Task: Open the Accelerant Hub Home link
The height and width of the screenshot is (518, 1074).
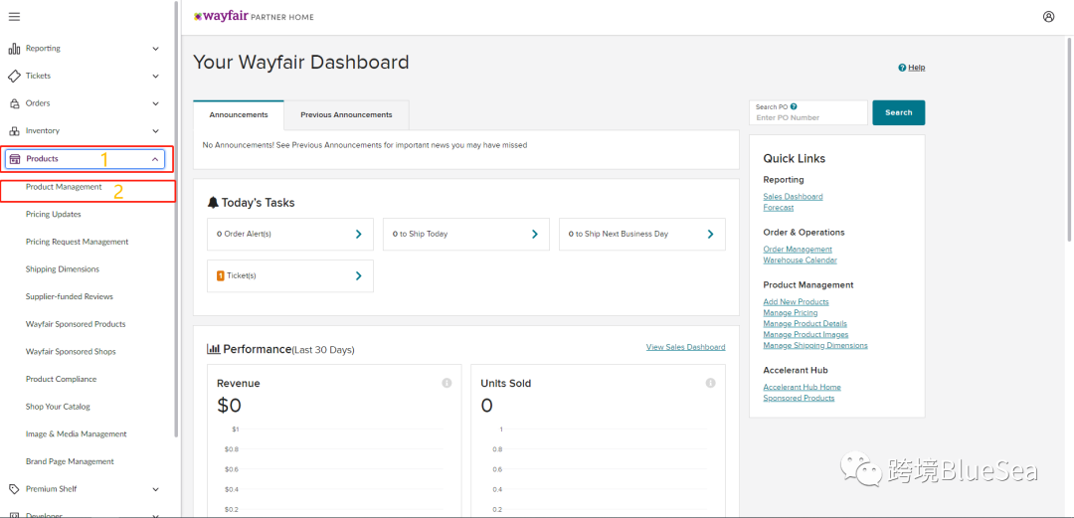Action: (803, 387)
